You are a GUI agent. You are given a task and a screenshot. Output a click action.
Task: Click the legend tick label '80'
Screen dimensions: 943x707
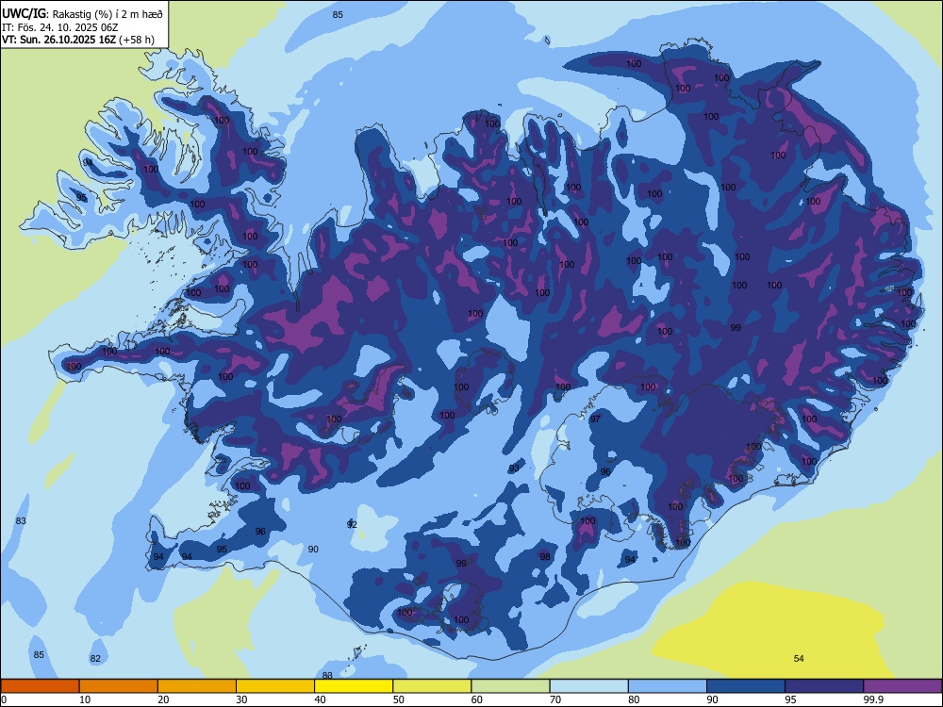(634, 699)
